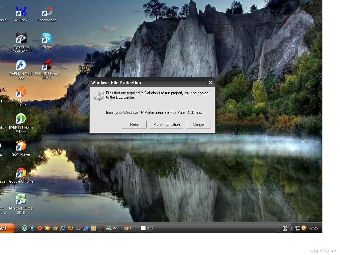340x255 pixels.
Task: Launch Chrome from quick launch bar
Action: (x=55, y=228)
